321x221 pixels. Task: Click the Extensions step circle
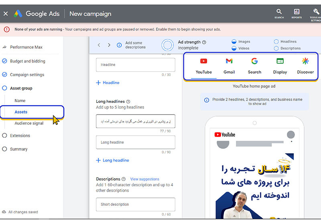pyautogui.click(x=4, y=135)
